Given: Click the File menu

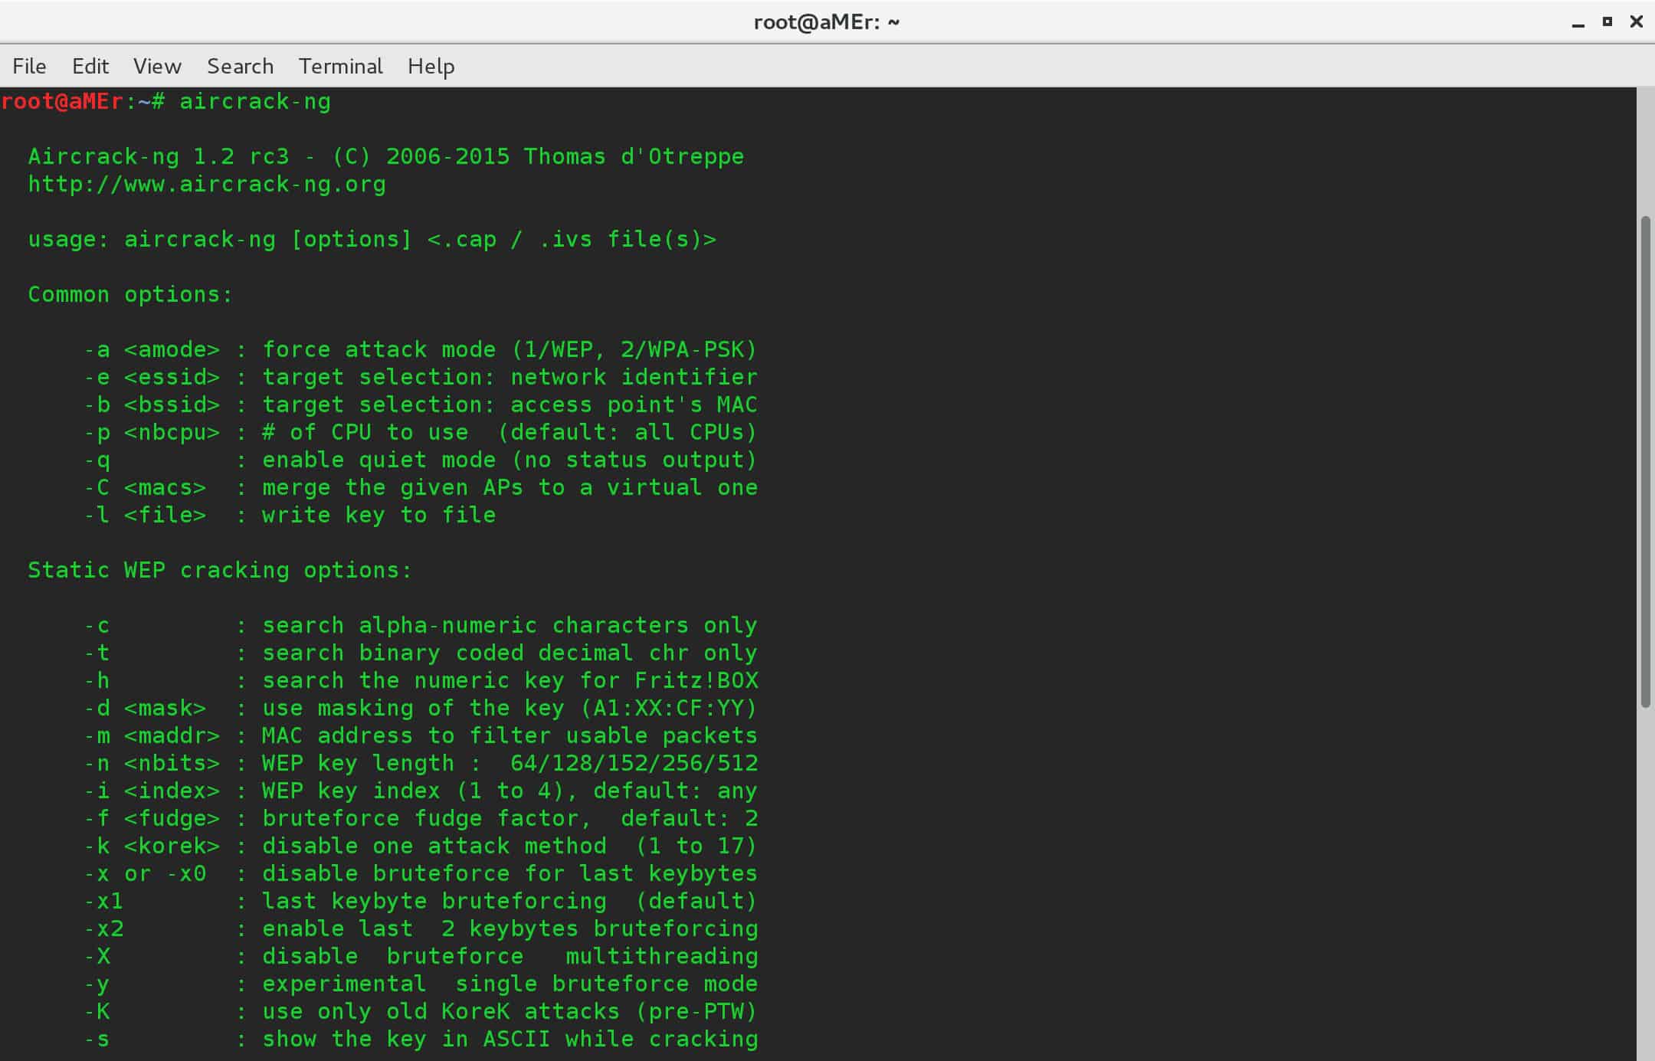Looking at the screenshot, I should (x=28, y=67).
